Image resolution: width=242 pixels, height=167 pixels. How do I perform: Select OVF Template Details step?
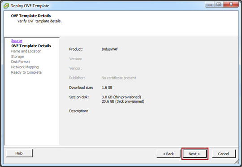pos(31,46)
